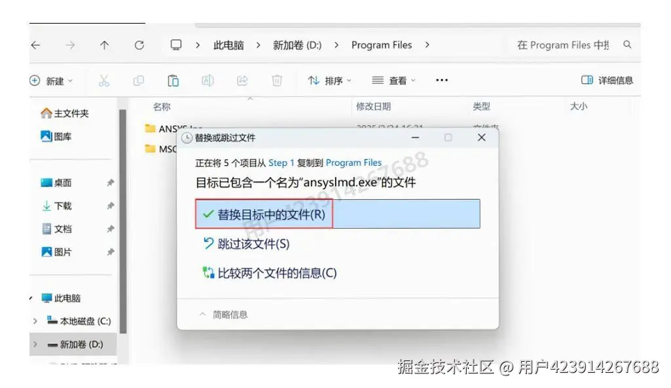The width and height of the screenshot is (671, 388).
Task: Select the Rename icon in the toolbar
Action: pyautogui.click(x=208, y=80)
